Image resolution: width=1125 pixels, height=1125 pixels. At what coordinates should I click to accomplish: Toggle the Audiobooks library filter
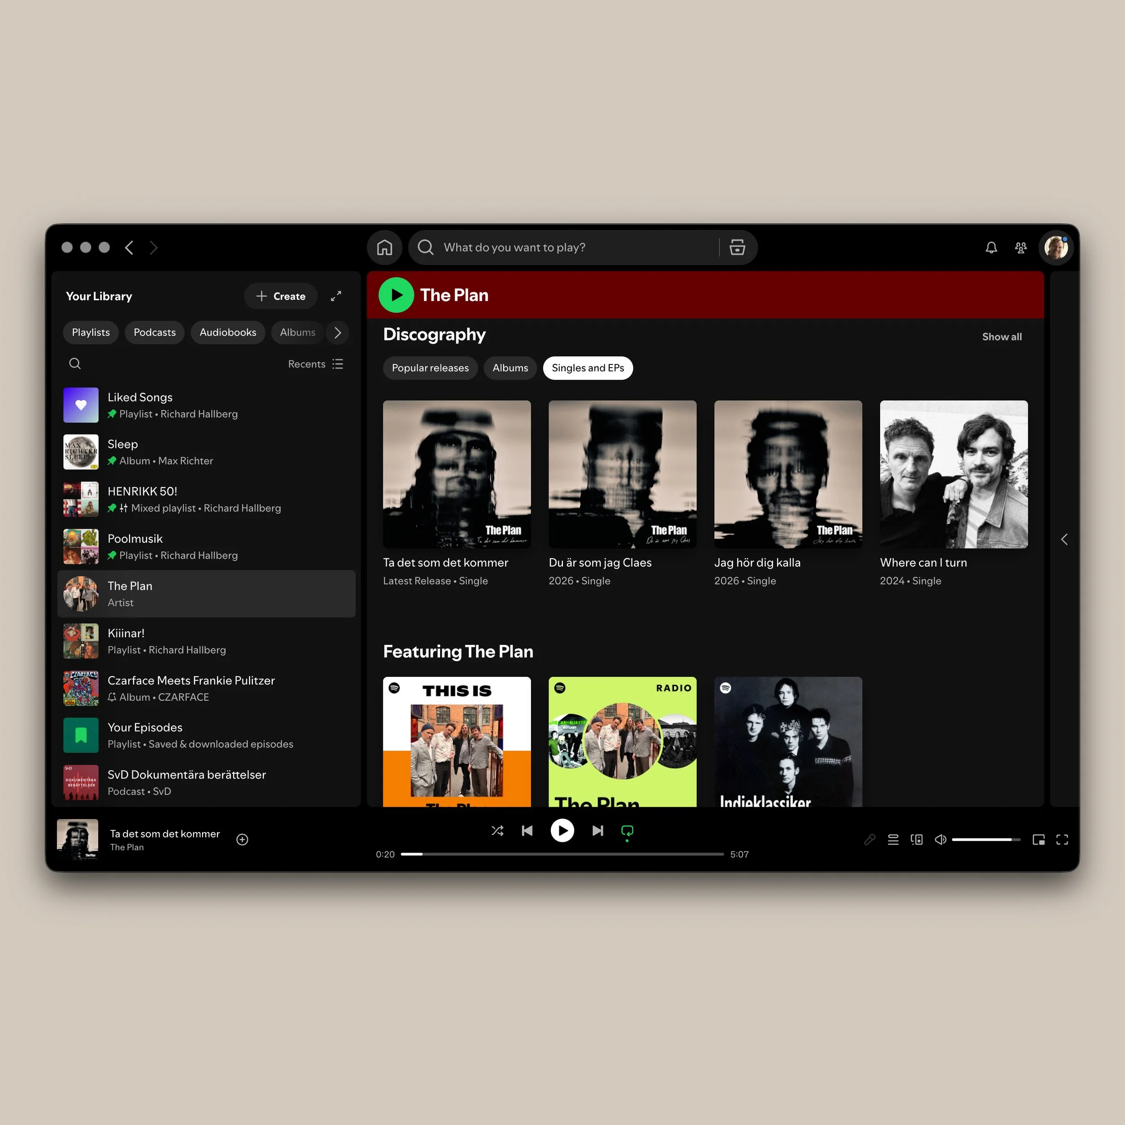pyautogui.click(x=228, y=333)
